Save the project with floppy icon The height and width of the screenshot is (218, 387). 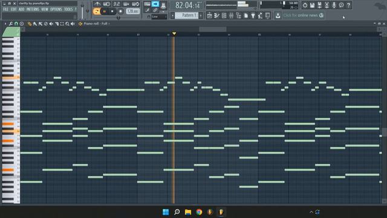pyautogui.click(x=312, y=5)
